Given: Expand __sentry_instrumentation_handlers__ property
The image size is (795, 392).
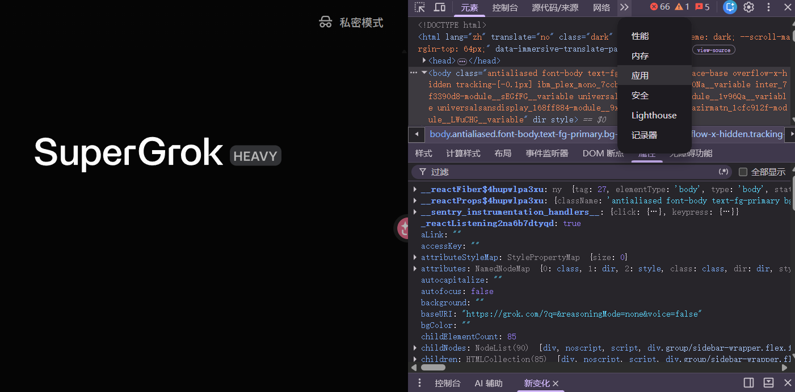Looking at the screenshot, I should click(x=415, y=212).
